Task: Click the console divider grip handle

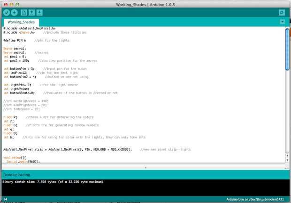Action: [145, 168]
